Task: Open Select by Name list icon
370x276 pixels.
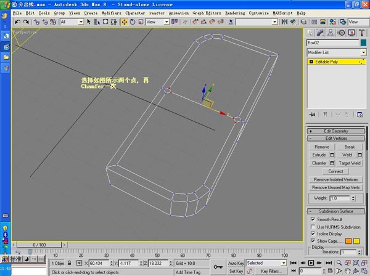Action: 97,22
